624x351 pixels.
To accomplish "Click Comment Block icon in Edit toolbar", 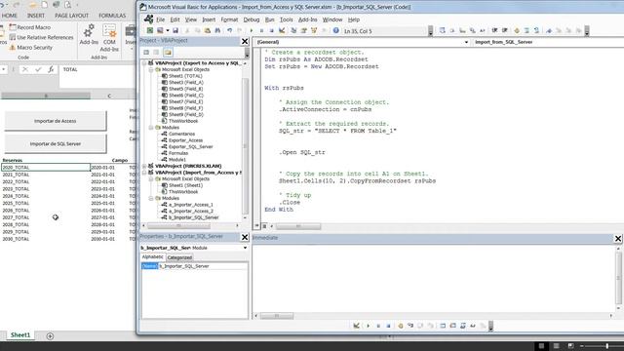I will [x=526, y=30].
